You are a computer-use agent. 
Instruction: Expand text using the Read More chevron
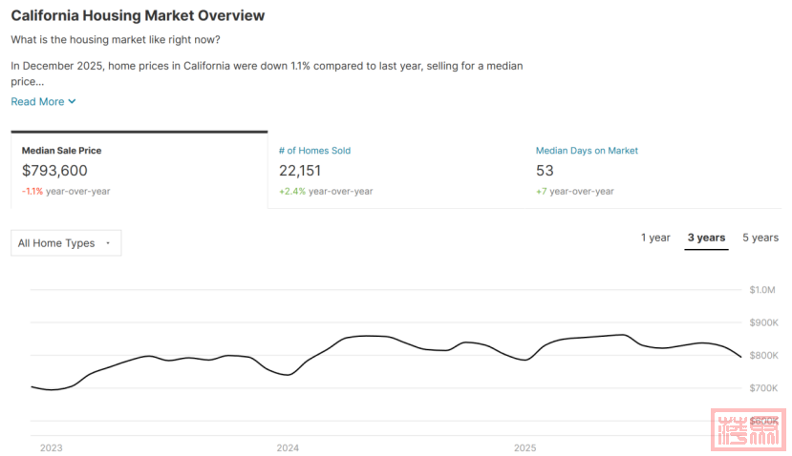[73, 102]
